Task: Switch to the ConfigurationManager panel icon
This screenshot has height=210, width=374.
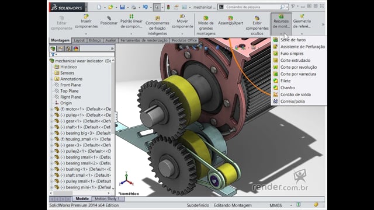Action: [68, 49]
